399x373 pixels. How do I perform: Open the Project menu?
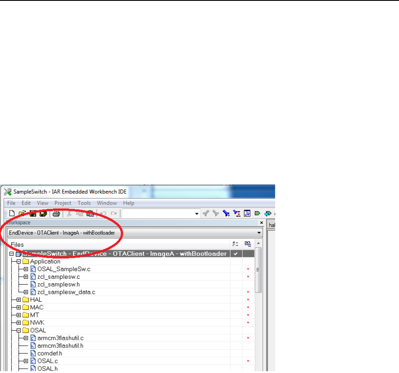(x=63, y=203)
